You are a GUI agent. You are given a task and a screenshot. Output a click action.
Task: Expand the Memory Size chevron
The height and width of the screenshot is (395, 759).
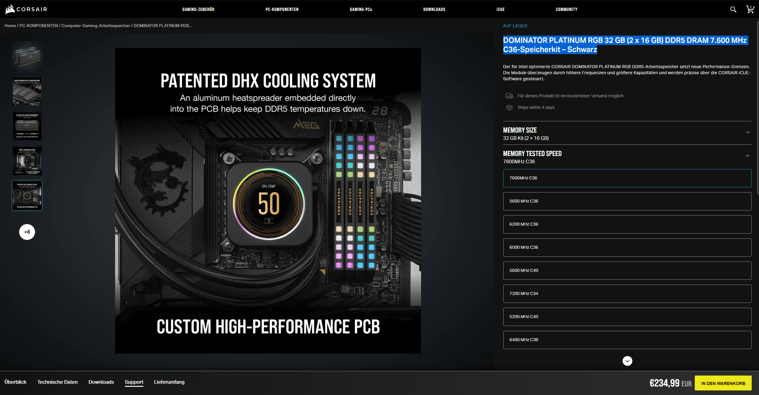pyautogui.click(x=747, y=132)
